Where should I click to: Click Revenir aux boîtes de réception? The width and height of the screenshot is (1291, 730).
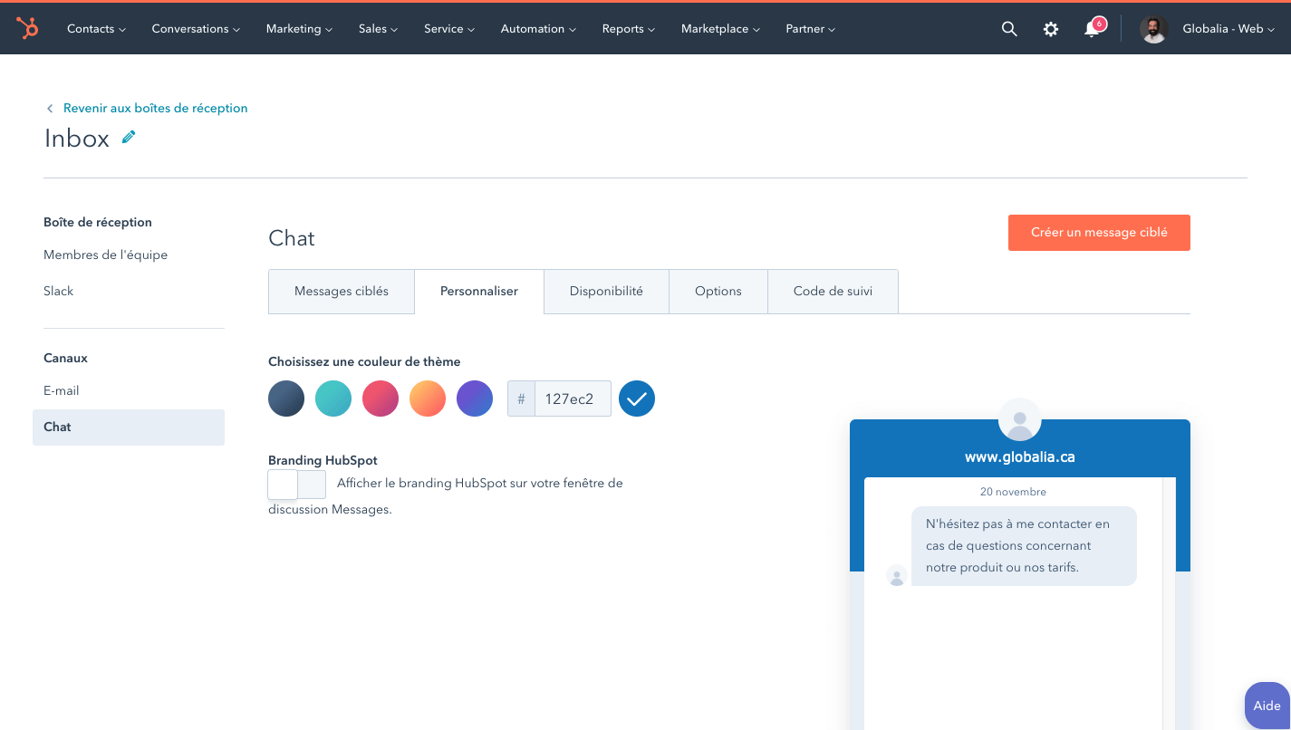point(155,109)
